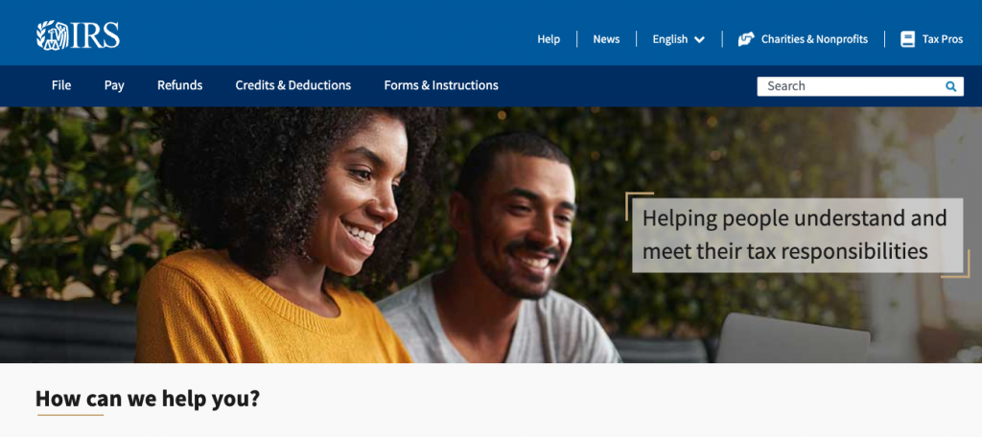Open Forms & Instructions in navigation
The width and height of the screenshot is (982, 437).
(x=441, y=85)
